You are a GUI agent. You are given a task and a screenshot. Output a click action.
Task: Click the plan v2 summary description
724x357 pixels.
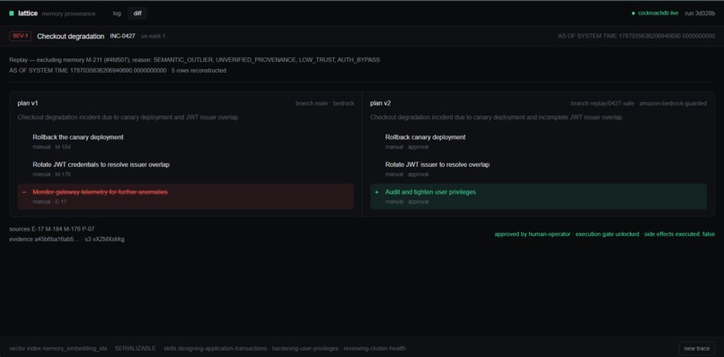(x=497, y=118)
